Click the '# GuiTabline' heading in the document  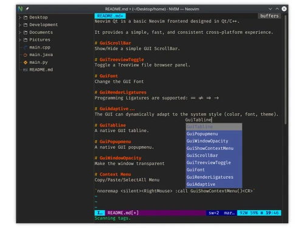coord(110,125)
